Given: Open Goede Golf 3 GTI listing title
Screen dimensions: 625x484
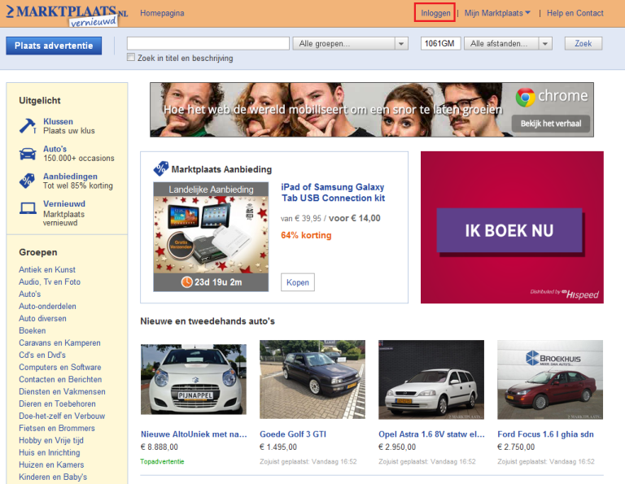Looking at the screenshot, I should [293, 434].
